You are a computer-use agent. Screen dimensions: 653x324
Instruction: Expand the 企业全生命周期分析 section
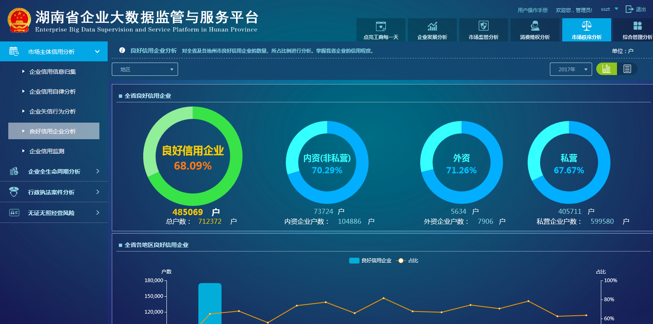click(98, 171)
